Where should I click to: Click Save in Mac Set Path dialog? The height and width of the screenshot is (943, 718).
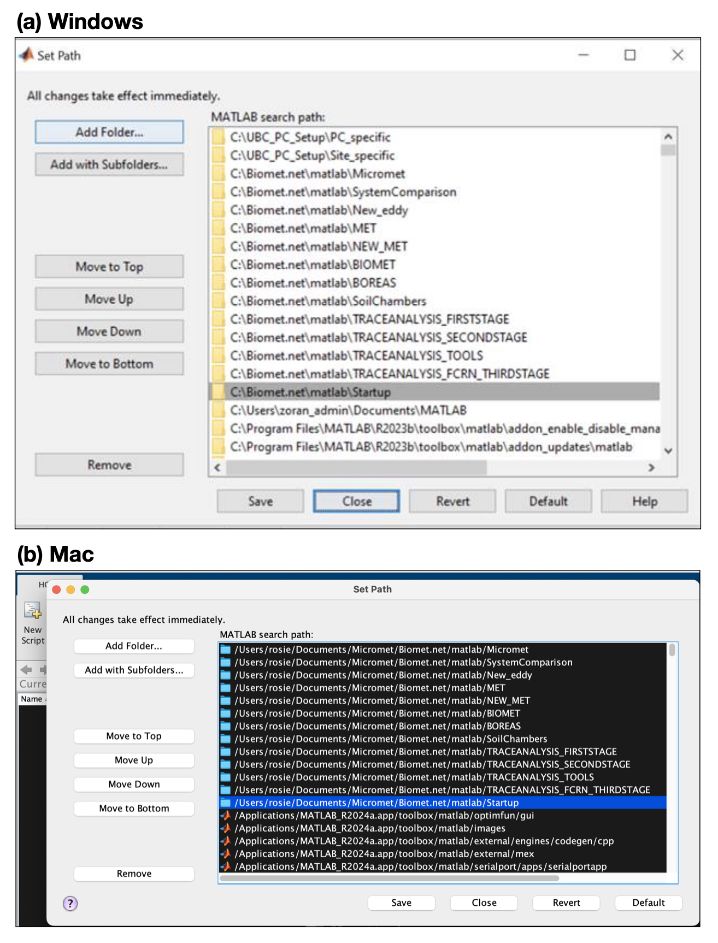(402, 903)
